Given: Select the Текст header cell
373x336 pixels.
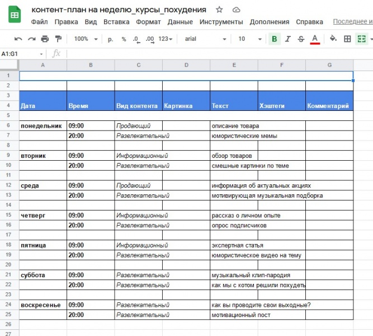Looking at the screenshot, I should tap(234, 101).
